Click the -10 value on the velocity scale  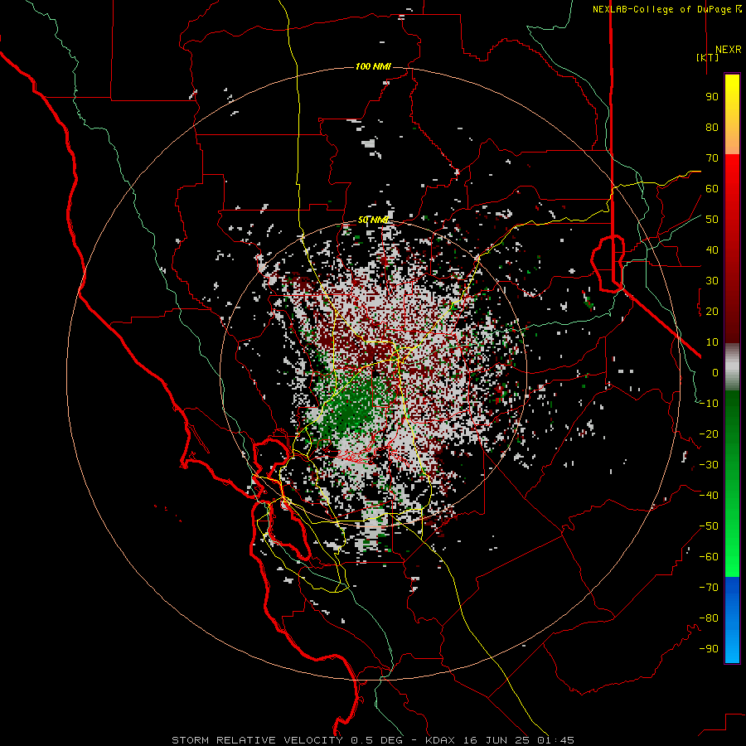tap(709, 404)
